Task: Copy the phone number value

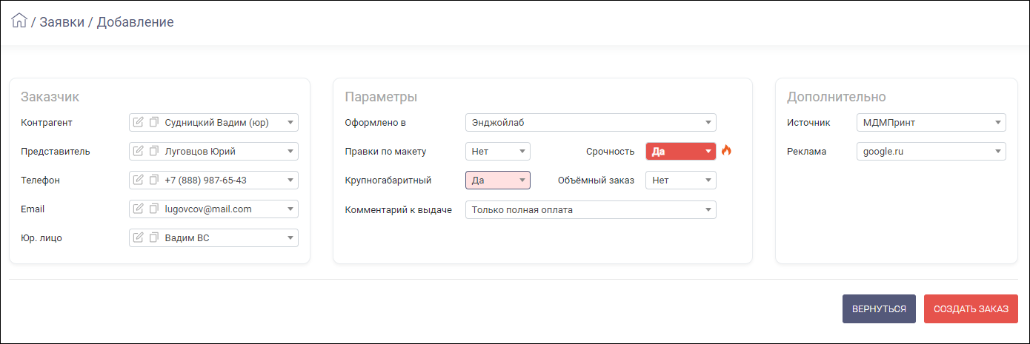Action: click(153, 180)
